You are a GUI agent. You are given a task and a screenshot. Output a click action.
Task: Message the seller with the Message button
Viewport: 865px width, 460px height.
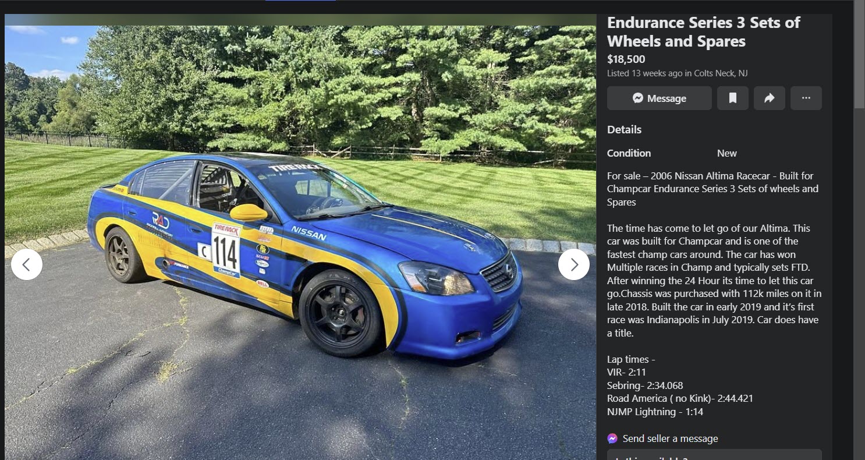coord(660,98)
